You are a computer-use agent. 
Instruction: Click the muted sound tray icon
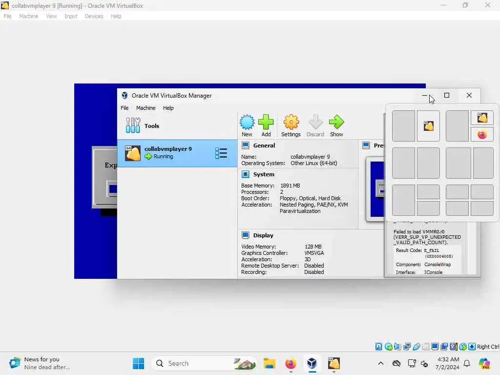[x=424, y=363]
